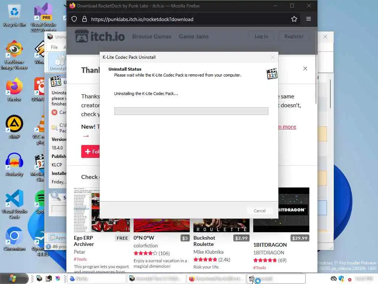378x284 pixels.
Task: Click the Register button
Action: tap(294, 37)
